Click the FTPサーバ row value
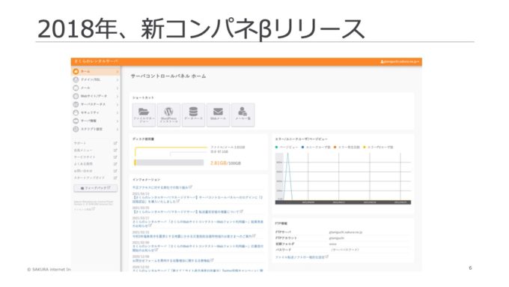This screenshot has height=287, width=509. click(346, 232)
